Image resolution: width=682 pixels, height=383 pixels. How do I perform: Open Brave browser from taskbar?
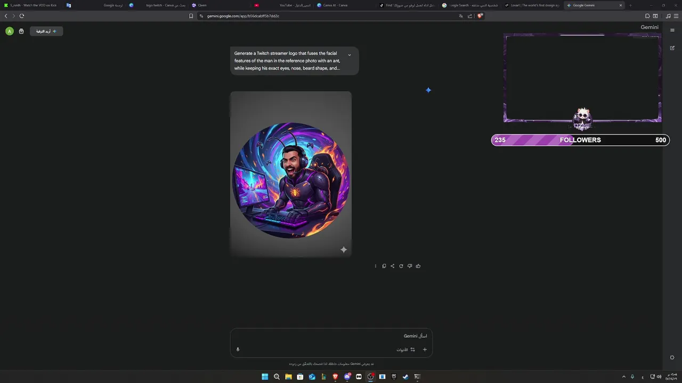coord(335,377)
